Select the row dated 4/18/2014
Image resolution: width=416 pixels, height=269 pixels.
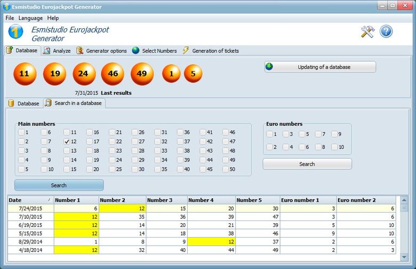(x=202, y=250)
